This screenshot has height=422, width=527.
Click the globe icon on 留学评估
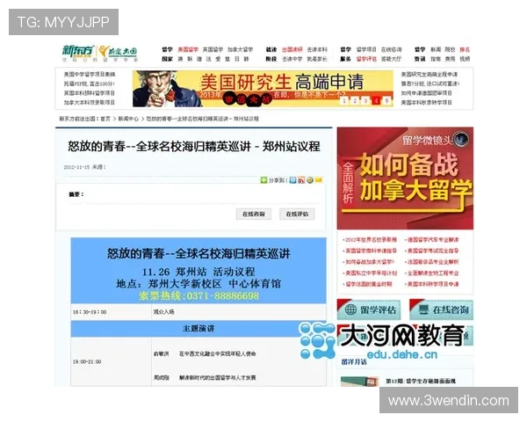[x=350, y=309]
